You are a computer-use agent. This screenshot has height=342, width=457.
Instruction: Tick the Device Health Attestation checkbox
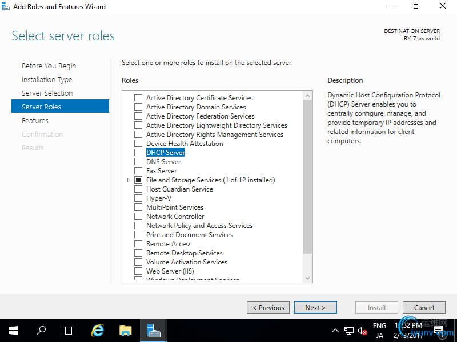pyautogui.click(x=138, y=144)
